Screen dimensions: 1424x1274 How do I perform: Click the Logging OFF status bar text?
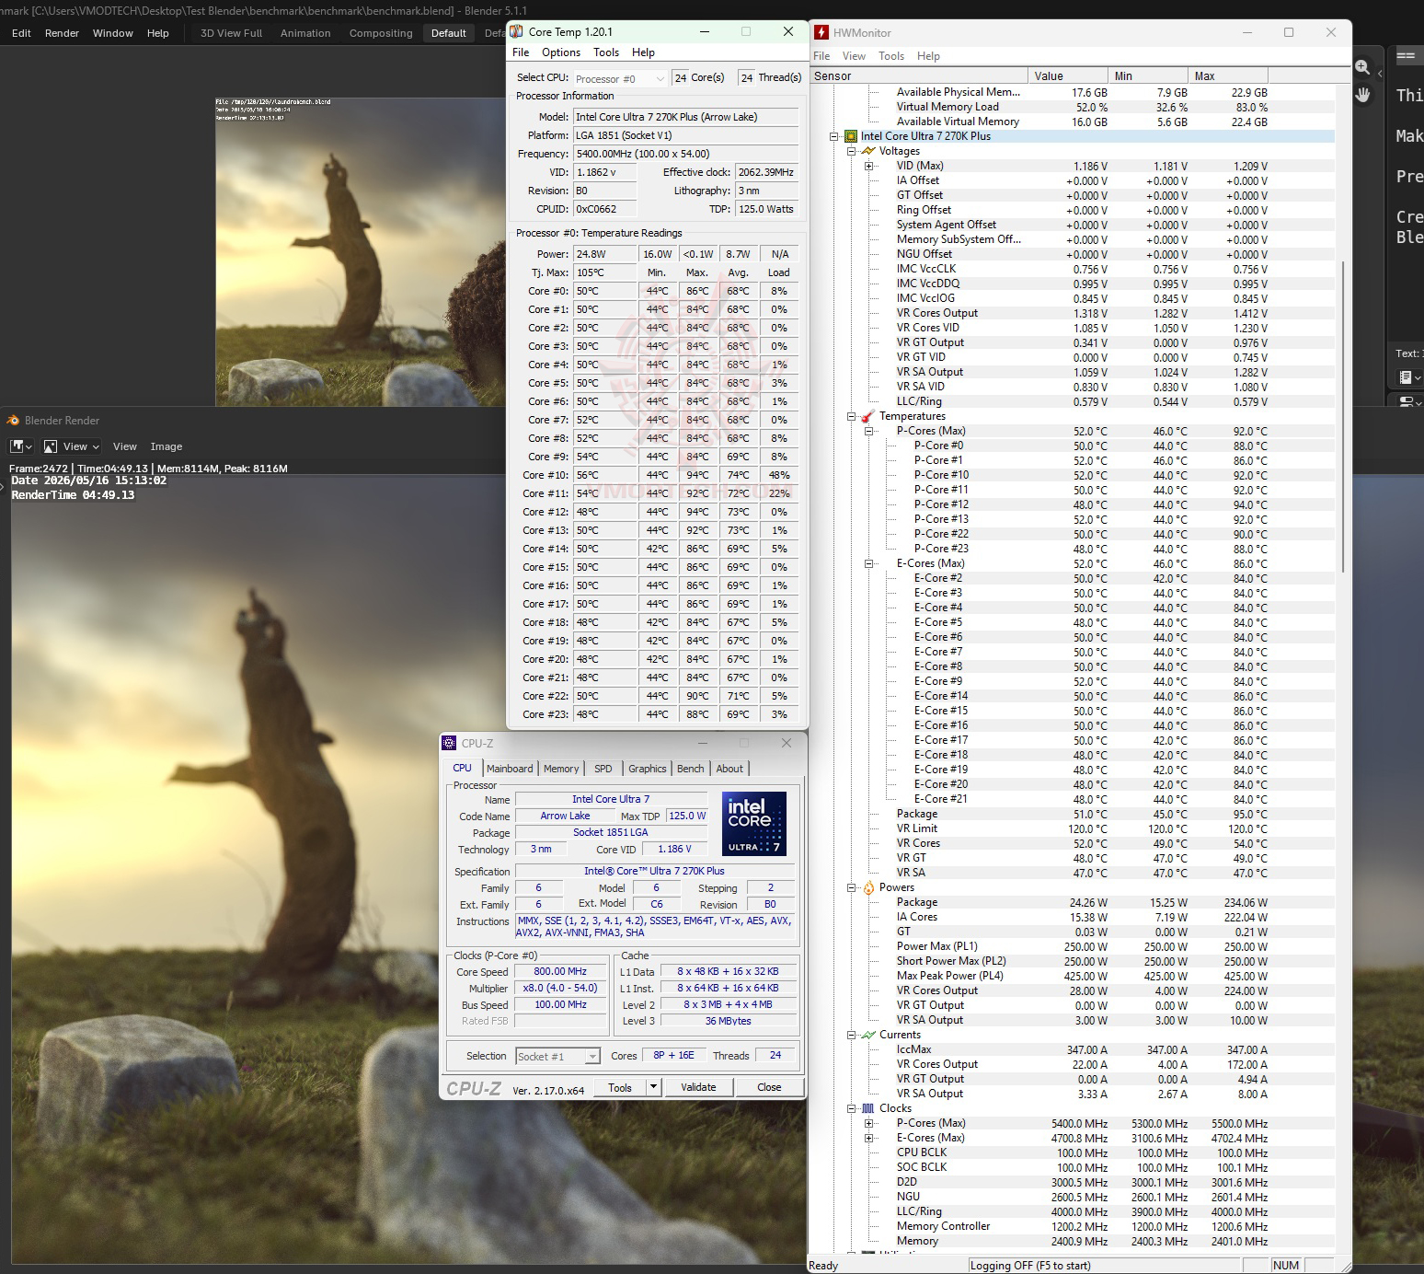(x=1030, y=1266)
